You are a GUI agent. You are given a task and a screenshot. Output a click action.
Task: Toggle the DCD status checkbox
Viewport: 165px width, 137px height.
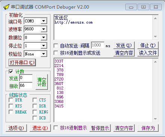point(35,118)
